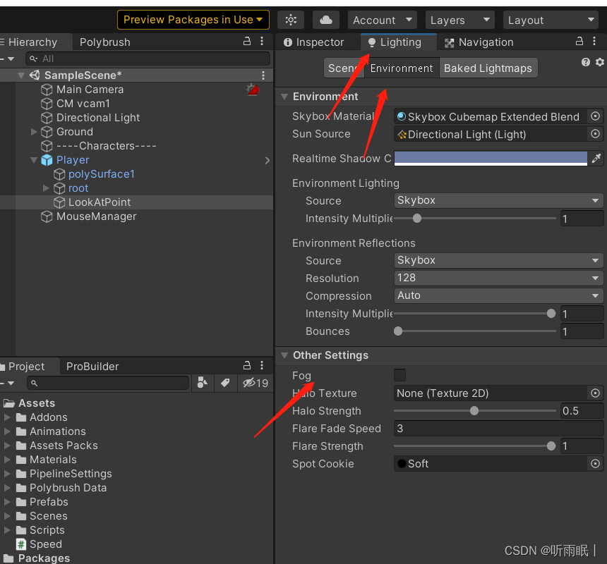Select the PipelineSettings folder
The width and height of the screenshot is (607, 564).
pyautogui.click(x=71, y=474)
